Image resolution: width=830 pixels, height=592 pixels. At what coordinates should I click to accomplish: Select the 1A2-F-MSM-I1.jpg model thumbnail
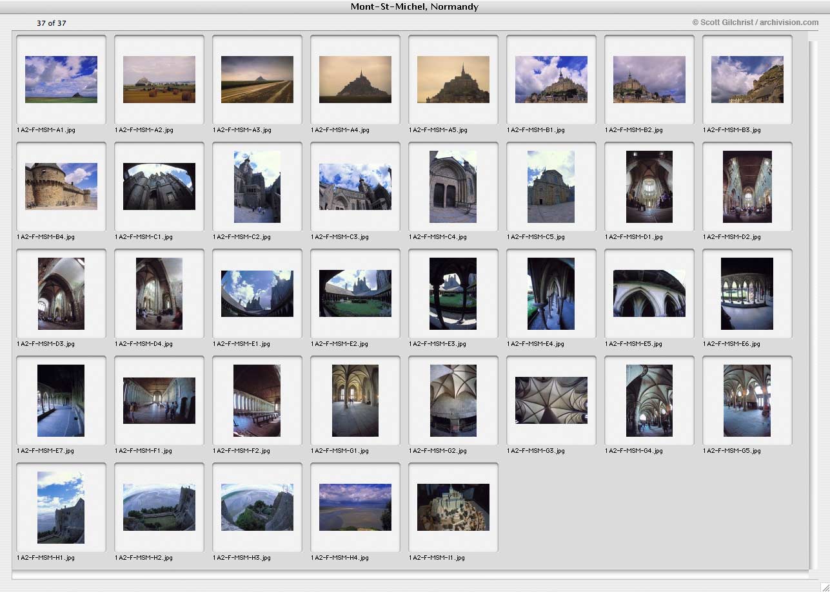tap(453, 507)
